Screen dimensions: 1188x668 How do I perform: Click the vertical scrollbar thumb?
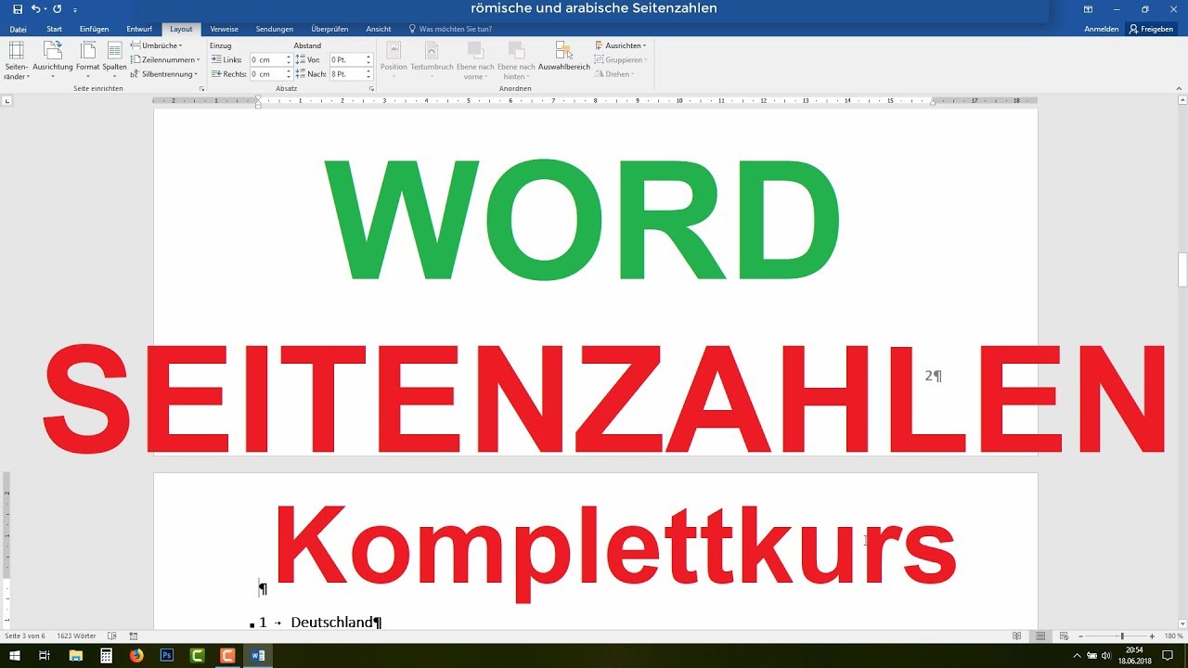click(x=1182, y=269)
